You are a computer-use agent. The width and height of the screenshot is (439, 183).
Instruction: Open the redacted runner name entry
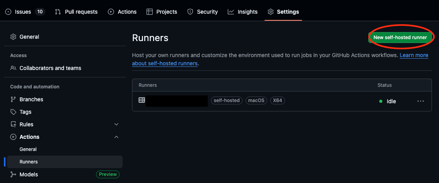pos(177,101)
